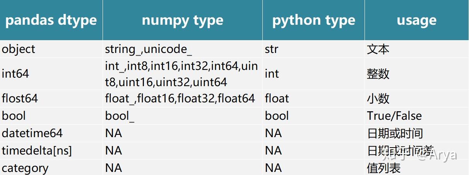Image resolution: width=469 pixels, height=175 pixels.
Task: Click the 'object' dtype cell
Action: click(51, 49)
